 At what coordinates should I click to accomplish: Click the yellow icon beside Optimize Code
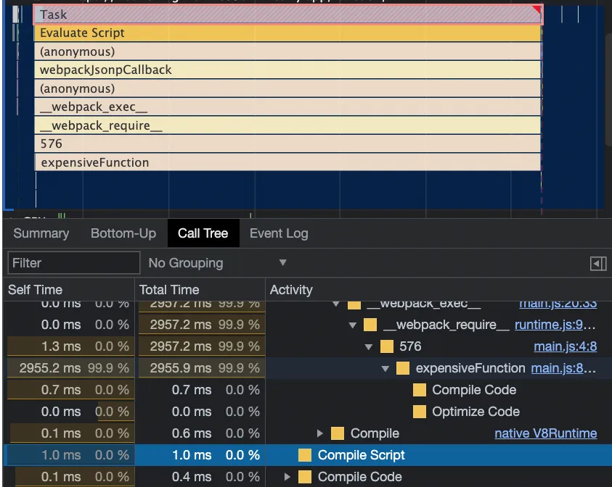pyautogui.click(x=419, y=412)
